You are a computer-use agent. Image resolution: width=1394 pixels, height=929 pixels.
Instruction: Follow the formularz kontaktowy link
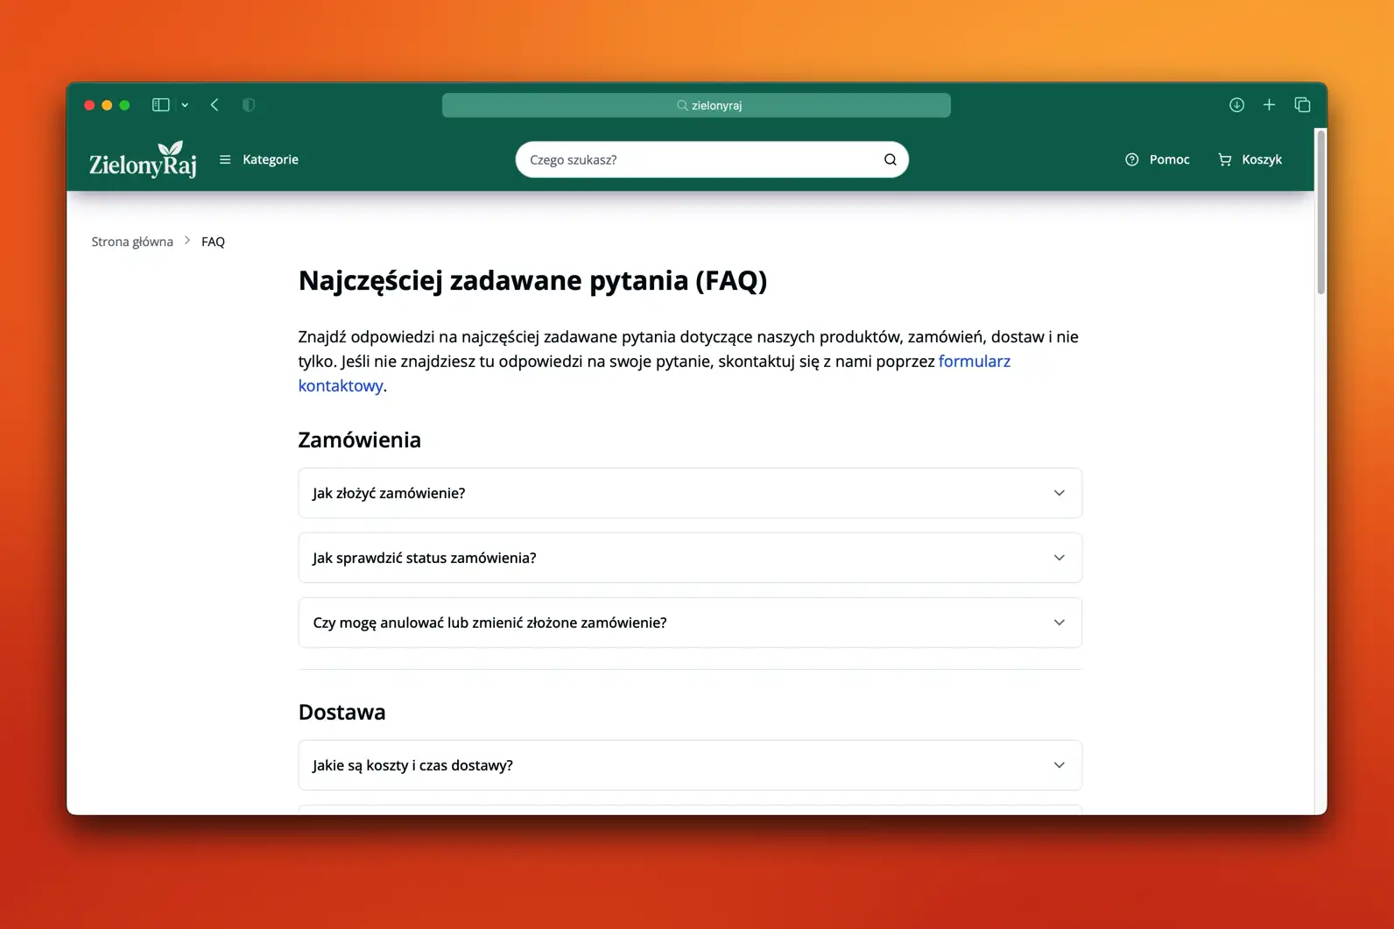click(x=974, y=362)
